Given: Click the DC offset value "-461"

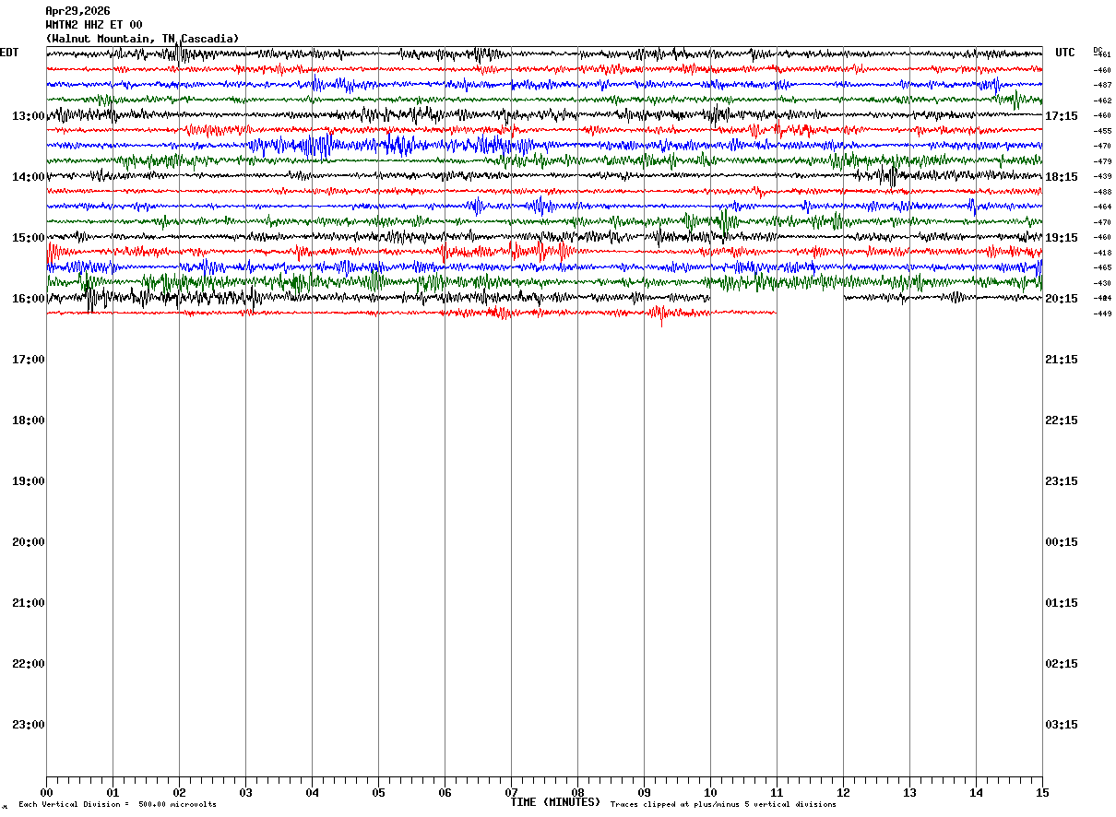Looking at the screenshot, I should coord(1102,55).
